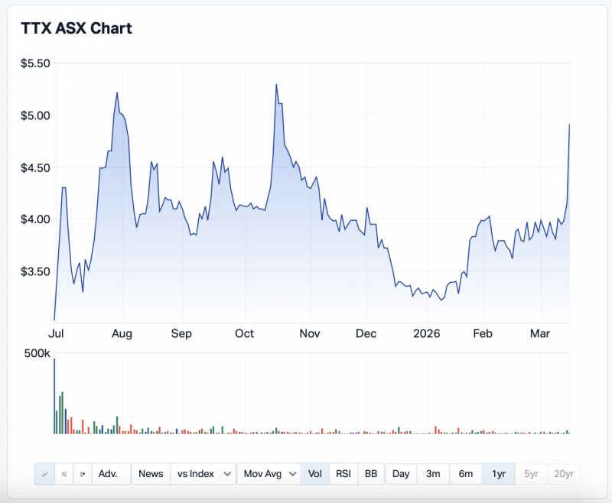Click the 5yr time range option
The width and height of the screenshot is (612, 503).
click(x=531, y=474)
